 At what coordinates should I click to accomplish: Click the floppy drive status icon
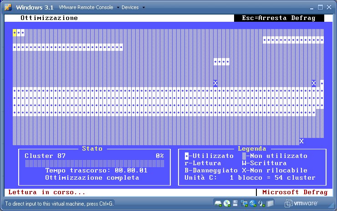235,203
